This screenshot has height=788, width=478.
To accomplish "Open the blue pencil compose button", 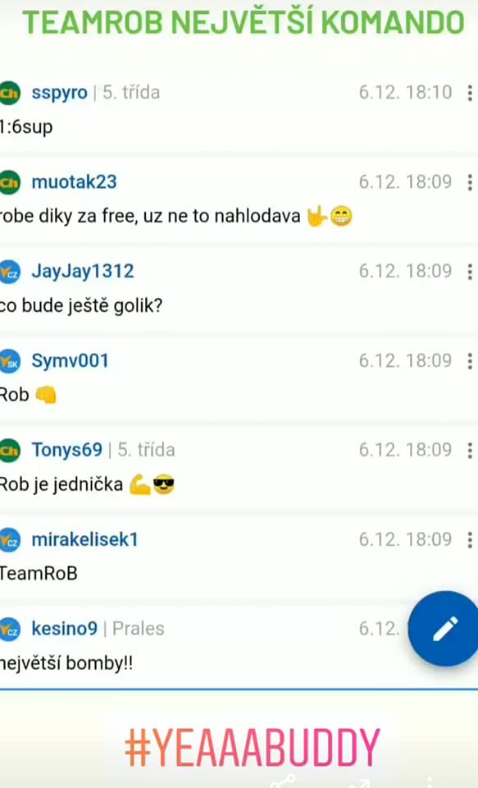I will pos(444,628).
